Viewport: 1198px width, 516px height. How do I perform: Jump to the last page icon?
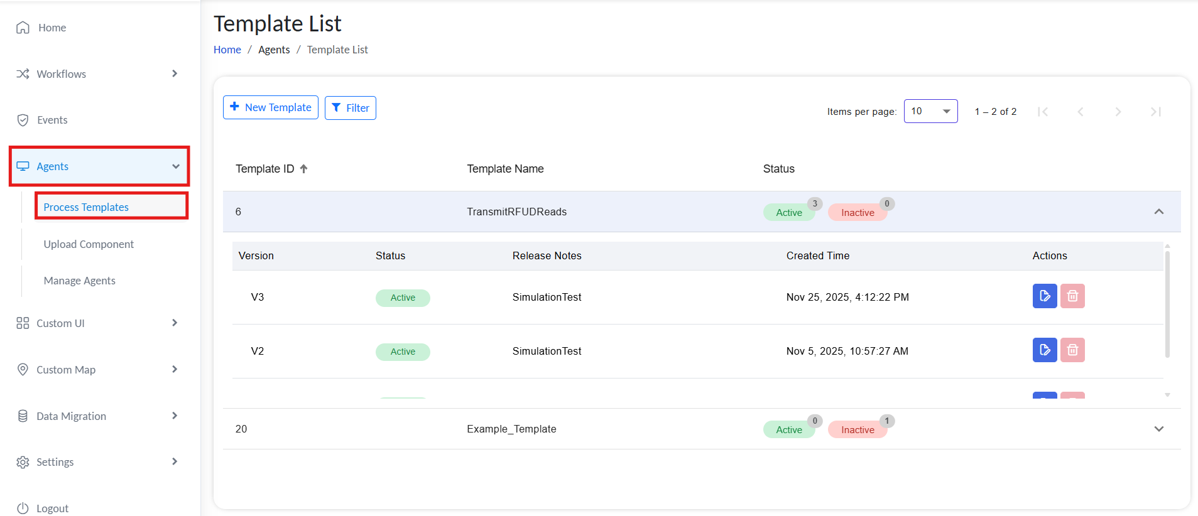pyautogui.click(x=1155, y=112)
